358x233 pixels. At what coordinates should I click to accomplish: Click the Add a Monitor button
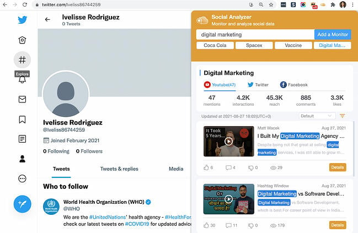[333, 35]
